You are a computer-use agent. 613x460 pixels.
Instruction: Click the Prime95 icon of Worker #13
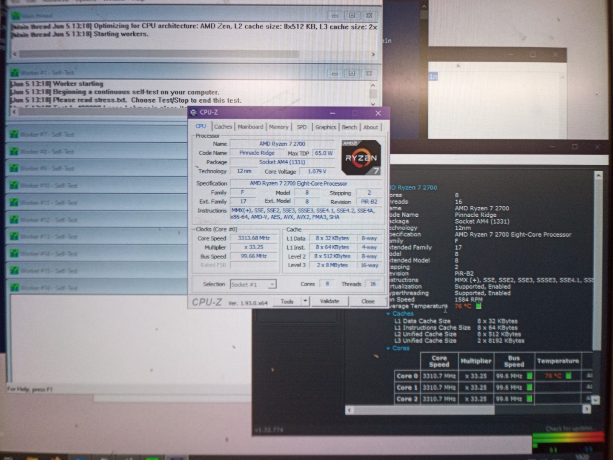click(x=14, y=236)
